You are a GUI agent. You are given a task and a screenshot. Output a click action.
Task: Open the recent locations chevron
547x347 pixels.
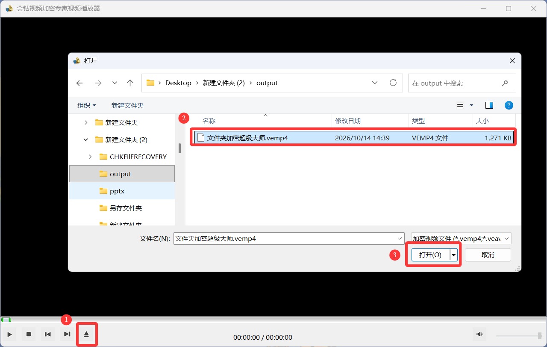coord(115,83)
